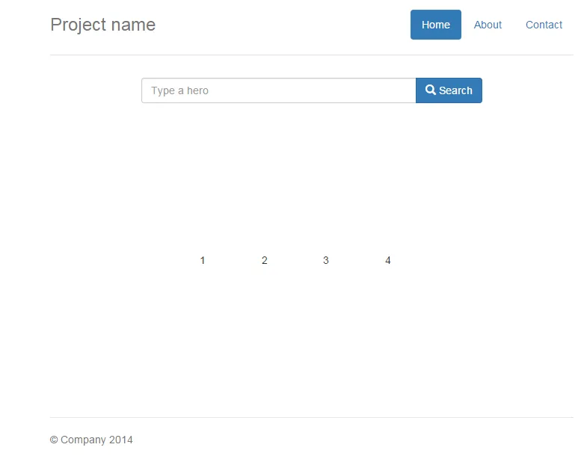The image size is (584, 465).
Task: Click the 'Project name' brand title
Action: tap(102, 25)
